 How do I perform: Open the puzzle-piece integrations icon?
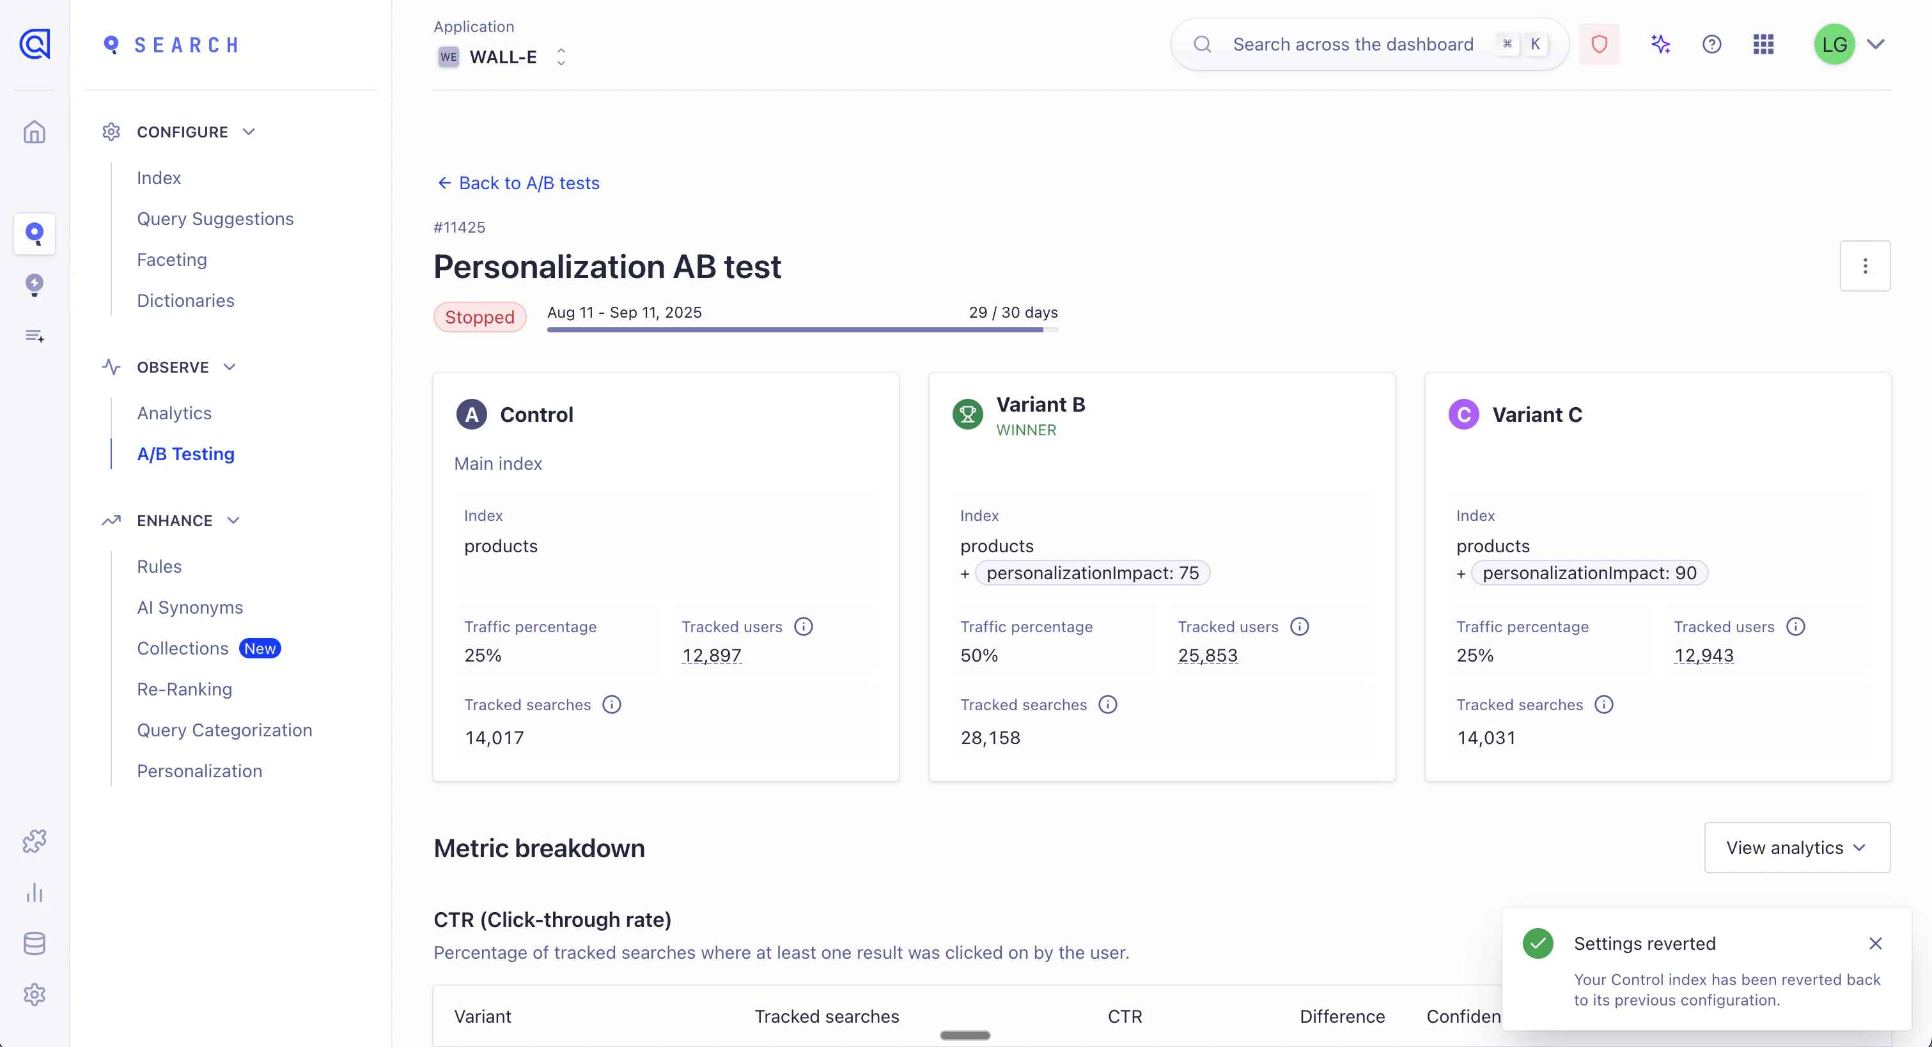coord(35,840)
